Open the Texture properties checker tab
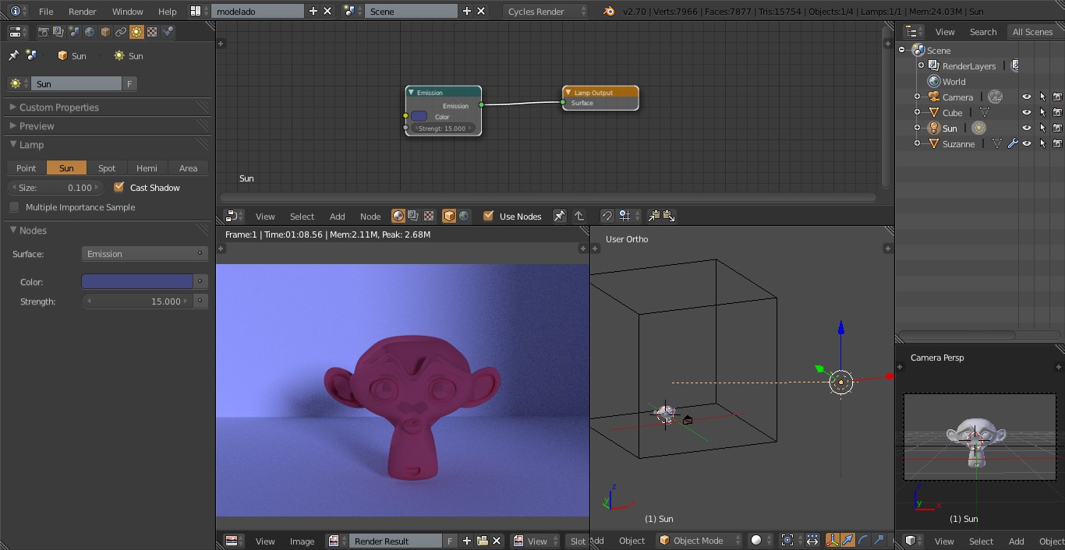The image size is (1065, 550). (152, 32)
